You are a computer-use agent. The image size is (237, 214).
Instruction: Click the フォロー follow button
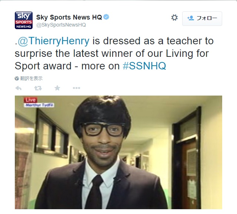coord(202,18)
